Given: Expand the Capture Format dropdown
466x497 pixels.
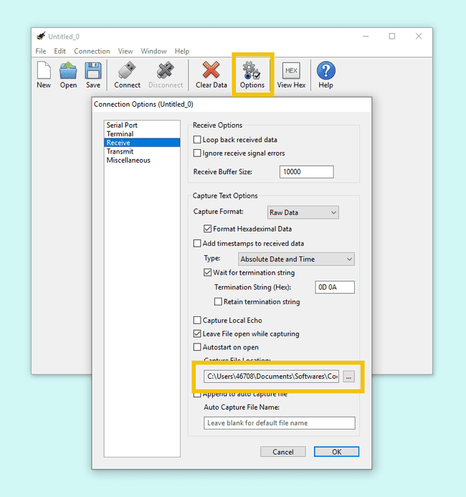Looking at the screenshot, I should click(302, 212).
